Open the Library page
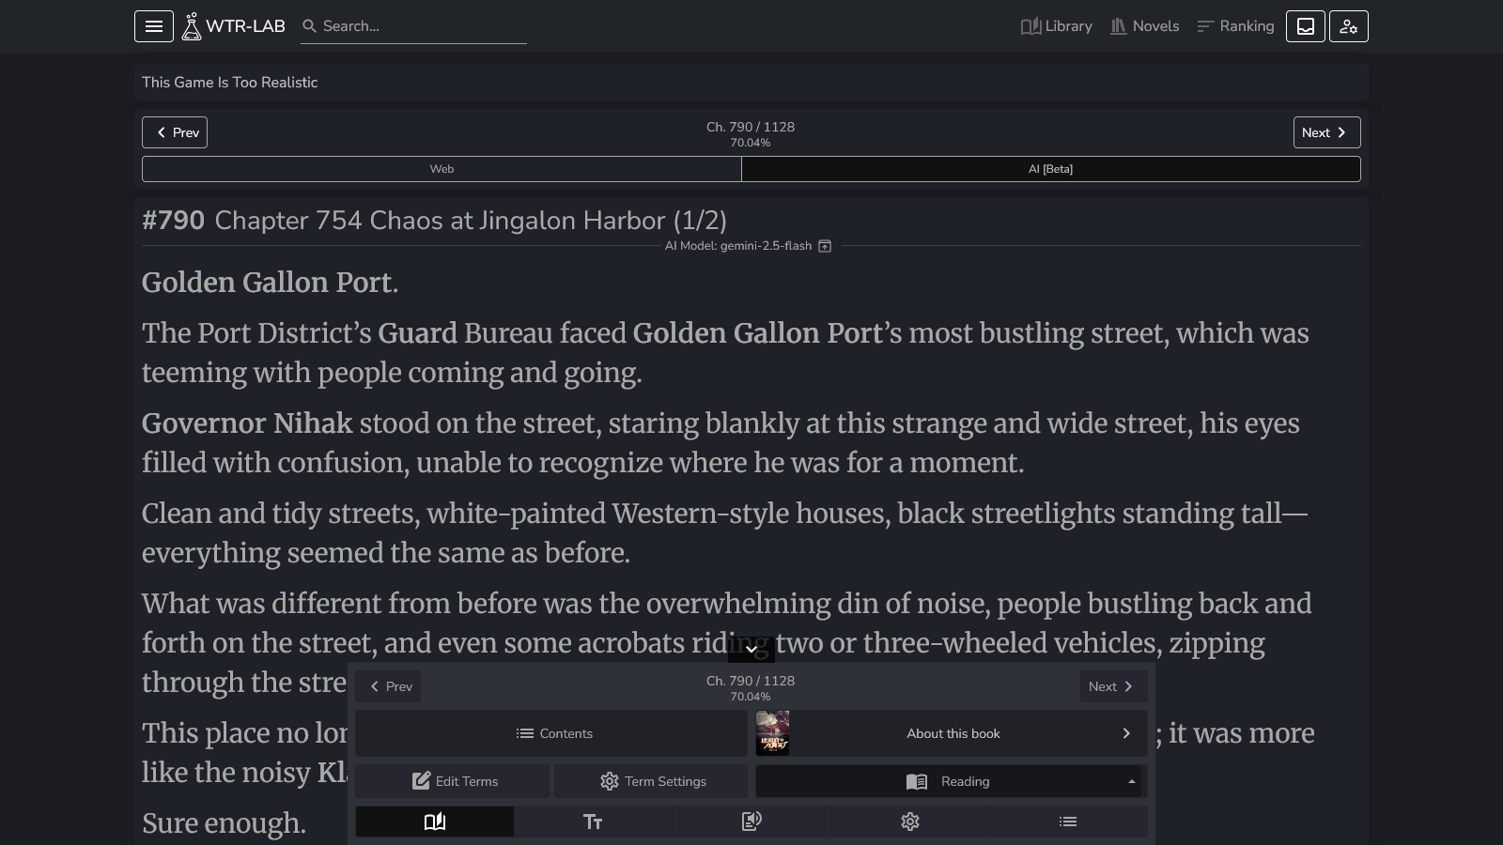 1057,26
